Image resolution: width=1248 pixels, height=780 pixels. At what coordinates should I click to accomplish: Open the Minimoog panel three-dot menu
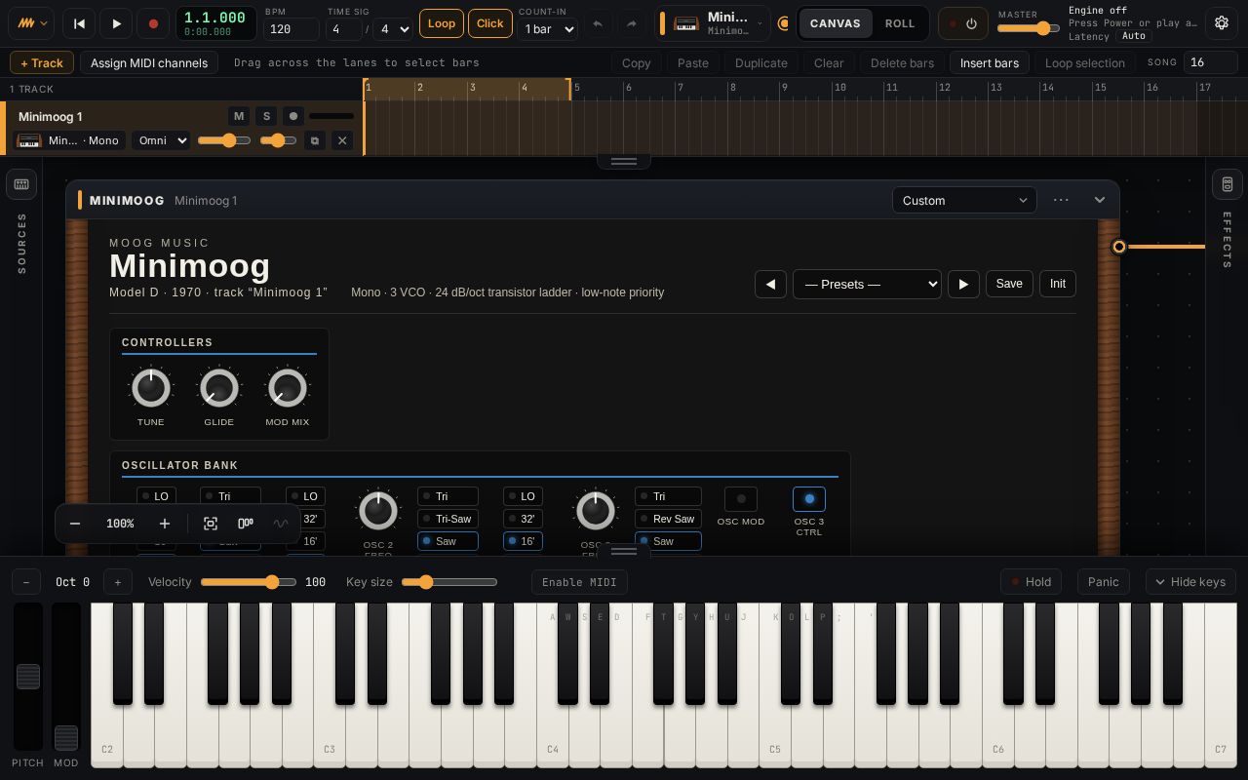[1061, 200]
